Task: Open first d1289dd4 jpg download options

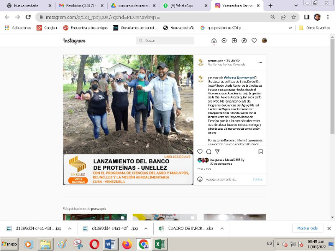Action: click(70, 229)
